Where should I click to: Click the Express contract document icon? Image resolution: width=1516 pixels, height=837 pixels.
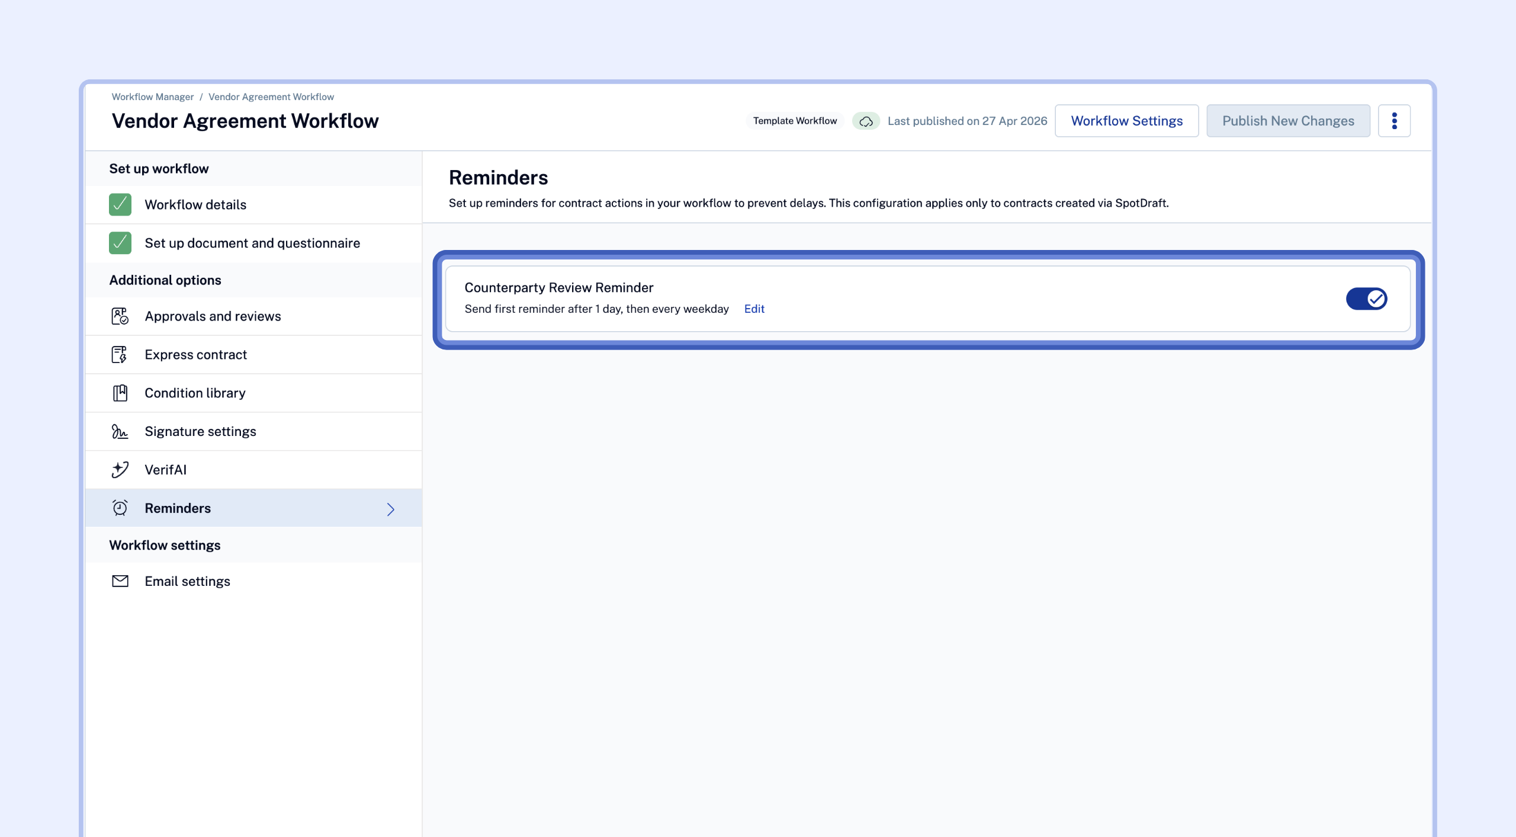tap(120, 355)
